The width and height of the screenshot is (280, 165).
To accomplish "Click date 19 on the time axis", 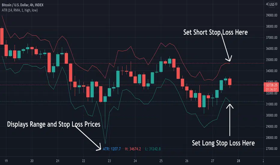I will 6,160.
